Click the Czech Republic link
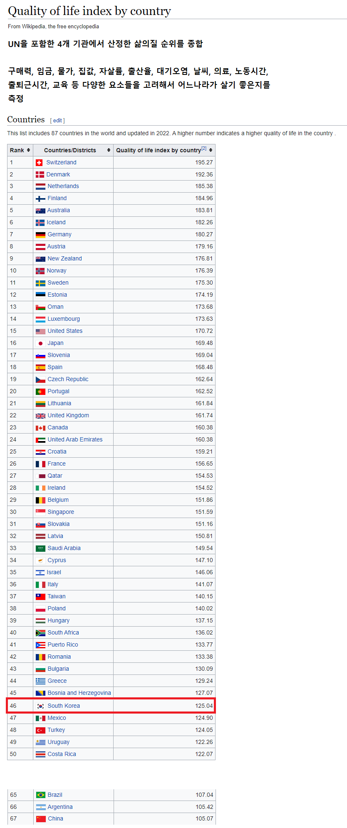The image size is (347, 828). [x=68, y=379]
